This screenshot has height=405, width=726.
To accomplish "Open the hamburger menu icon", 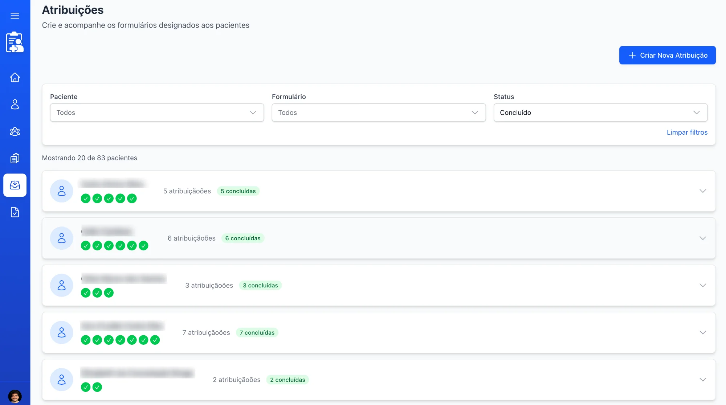I will tap(15, 16).
